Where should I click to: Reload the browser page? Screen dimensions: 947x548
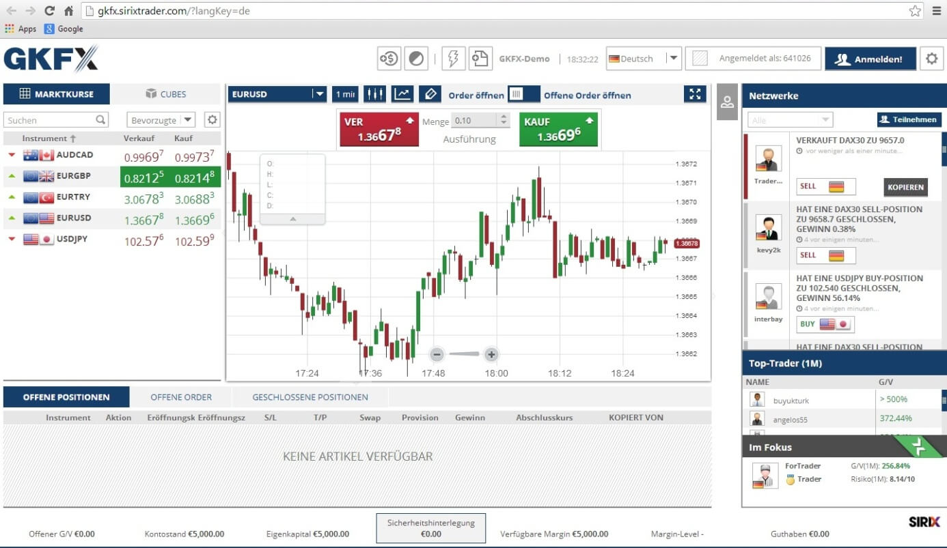click(x=49, y=11)
